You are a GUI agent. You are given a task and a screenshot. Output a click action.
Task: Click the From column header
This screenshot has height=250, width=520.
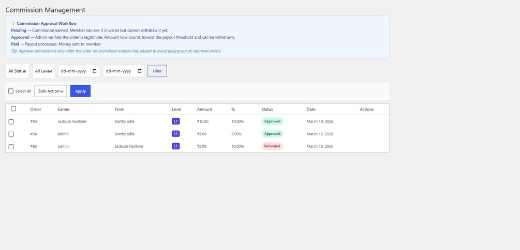tap(120, 110)
